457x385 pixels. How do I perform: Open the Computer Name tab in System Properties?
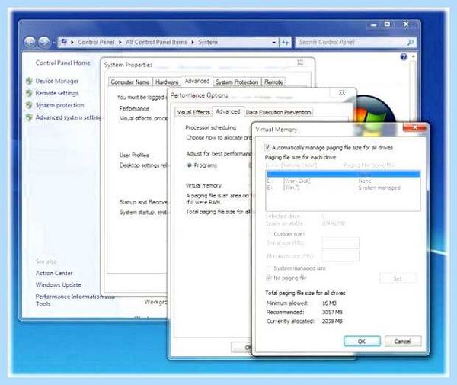pos(130,82)
